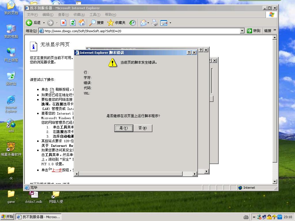
Task: Open Internet Explorer desktop icon
Action: pyautogui.click(x=11, y=104)
